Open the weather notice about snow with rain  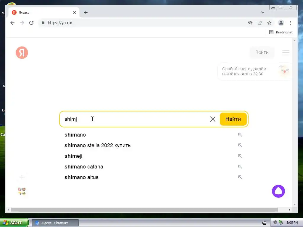click(x=255, y=72)
